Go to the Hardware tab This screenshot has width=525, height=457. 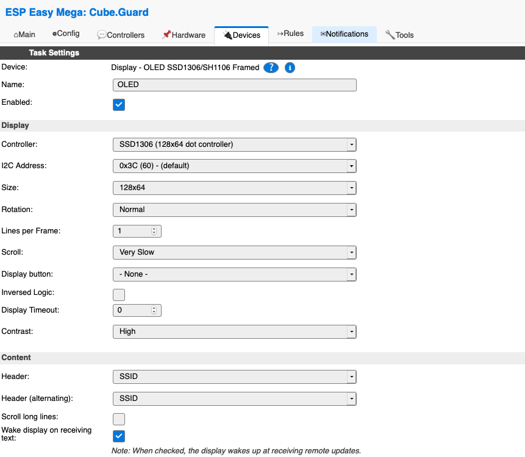184,35
